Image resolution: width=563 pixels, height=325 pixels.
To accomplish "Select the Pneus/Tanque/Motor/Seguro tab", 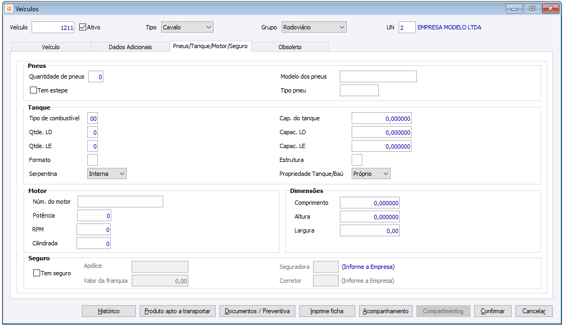I will point(210,47).
